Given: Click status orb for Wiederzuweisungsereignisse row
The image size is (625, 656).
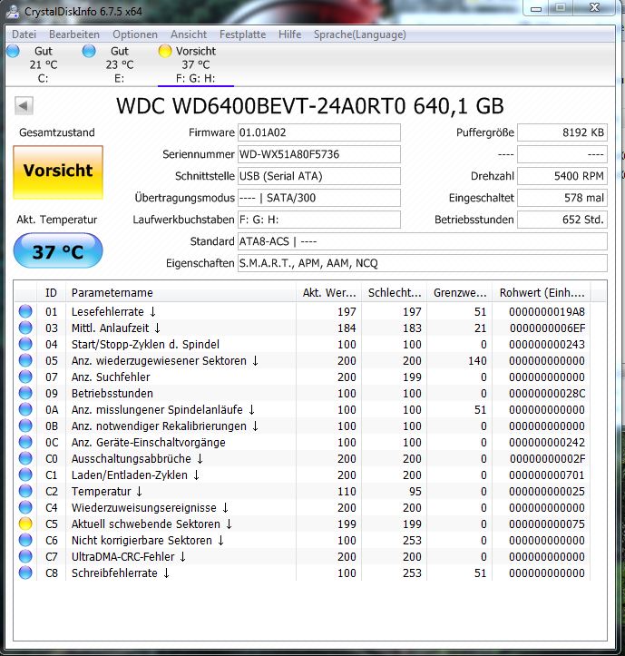Looking at the screenshot, I should point(25,507).
